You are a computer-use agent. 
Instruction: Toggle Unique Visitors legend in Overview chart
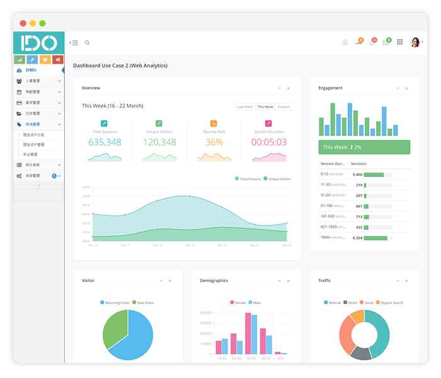click(277, 179)
